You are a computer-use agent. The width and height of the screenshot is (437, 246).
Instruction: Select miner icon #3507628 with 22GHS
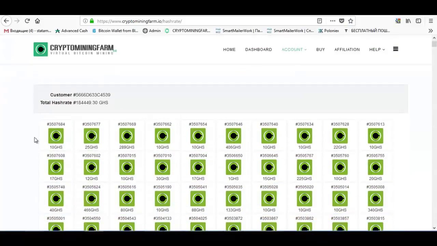coord(340,136)
